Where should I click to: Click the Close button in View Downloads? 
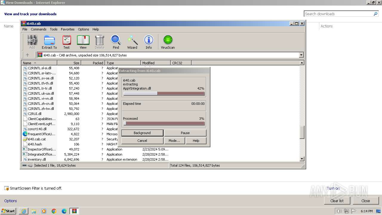click(x=366, y=201)
